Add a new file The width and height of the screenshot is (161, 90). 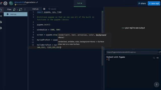(14, 9)
